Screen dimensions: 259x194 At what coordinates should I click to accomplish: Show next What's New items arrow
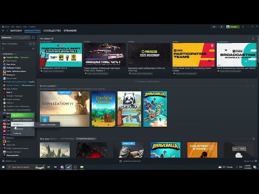(253, 39)
